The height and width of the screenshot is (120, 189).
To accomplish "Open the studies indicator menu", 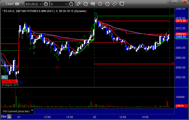I will pyautogui.click(x=86, y=4).
